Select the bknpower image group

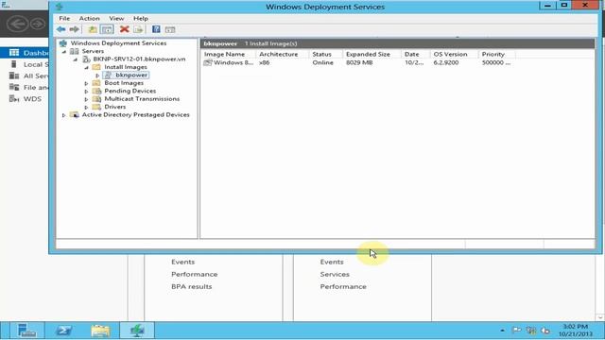pyautogui.click(x=131, y=75)
